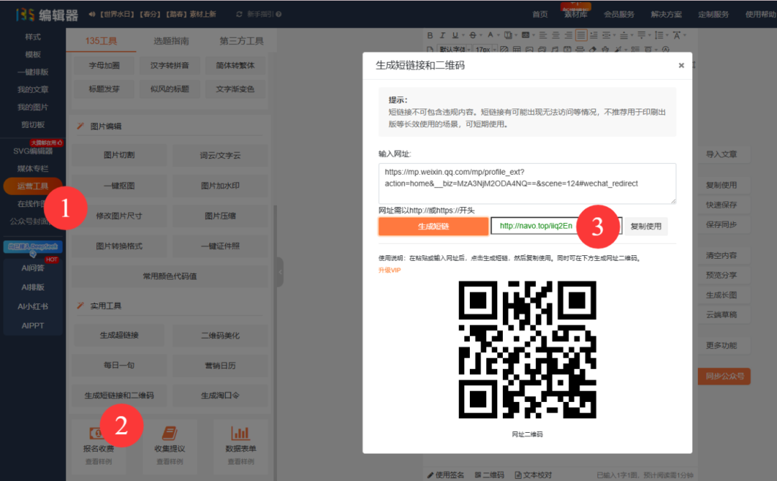Open the 数据表单 chart icon
Viewport: 777px width, 481px height.
(x=240, y=434)
